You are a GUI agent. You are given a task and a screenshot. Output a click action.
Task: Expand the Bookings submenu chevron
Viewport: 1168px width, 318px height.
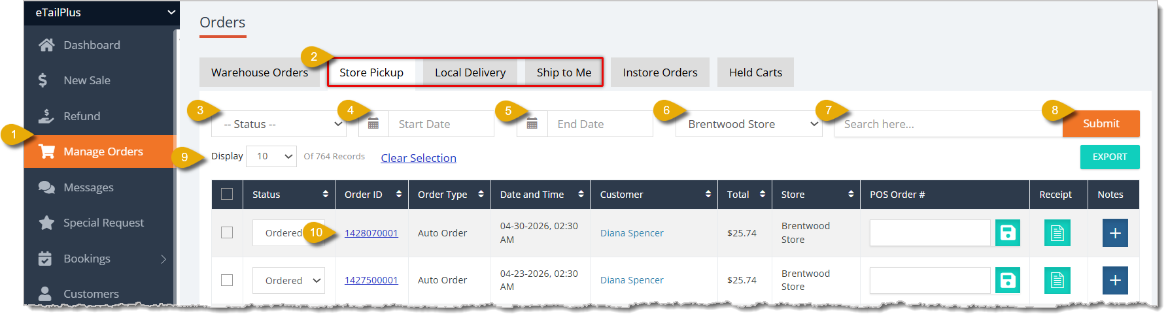[x=163, y=259]
